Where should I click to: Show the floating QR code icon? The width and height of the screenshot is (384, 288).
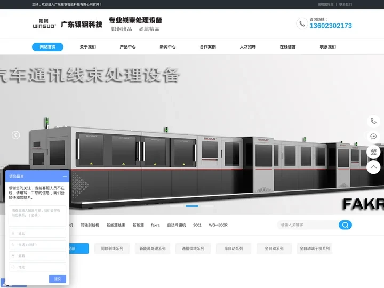(373, 152)
